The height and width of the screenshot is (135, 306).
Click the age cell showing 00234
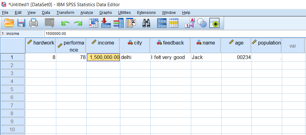[x=236, y=57]
